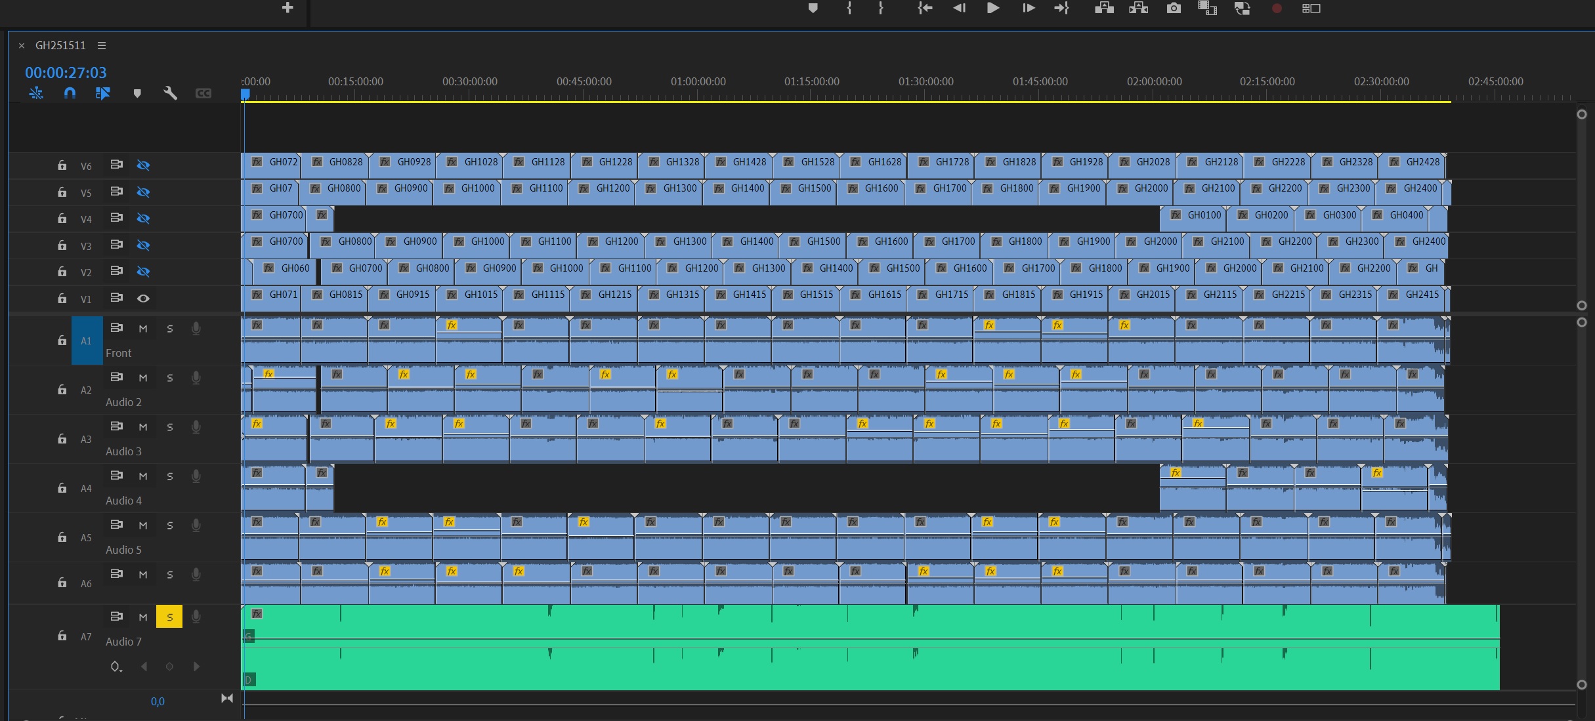The image size is (1595, 721).
Task: Click the playhead timecode 00:00:27:03
Action: [66, 73]
